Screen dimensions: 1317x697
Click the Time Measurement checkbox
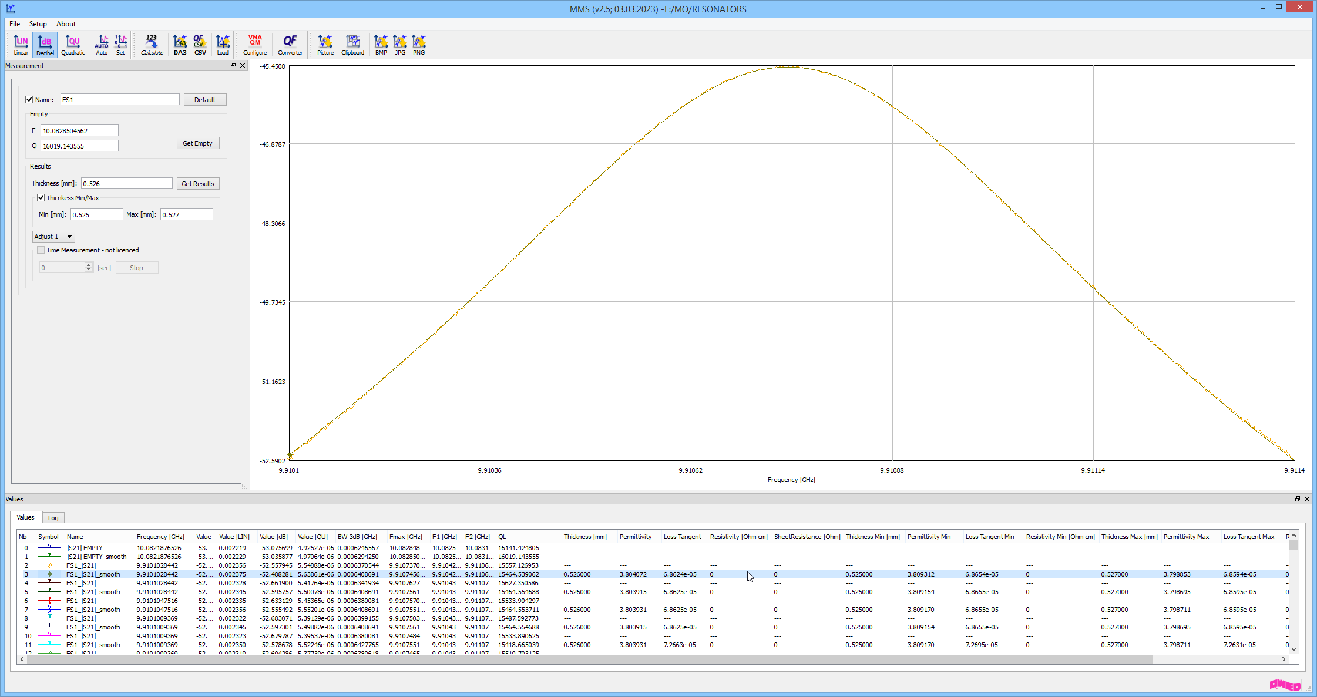pyautogui.click(x=41, y=250)
